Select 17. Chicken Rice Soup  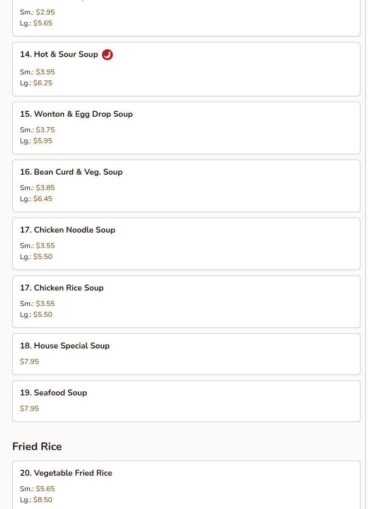pyautogui.click(x=186, y=301)
